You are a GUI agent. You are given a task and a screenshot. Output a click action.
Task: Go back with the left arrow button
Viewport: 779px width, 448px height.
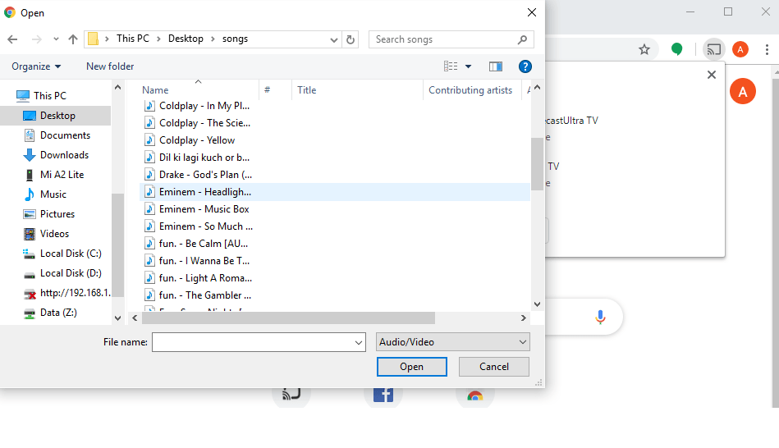[13, 39]
